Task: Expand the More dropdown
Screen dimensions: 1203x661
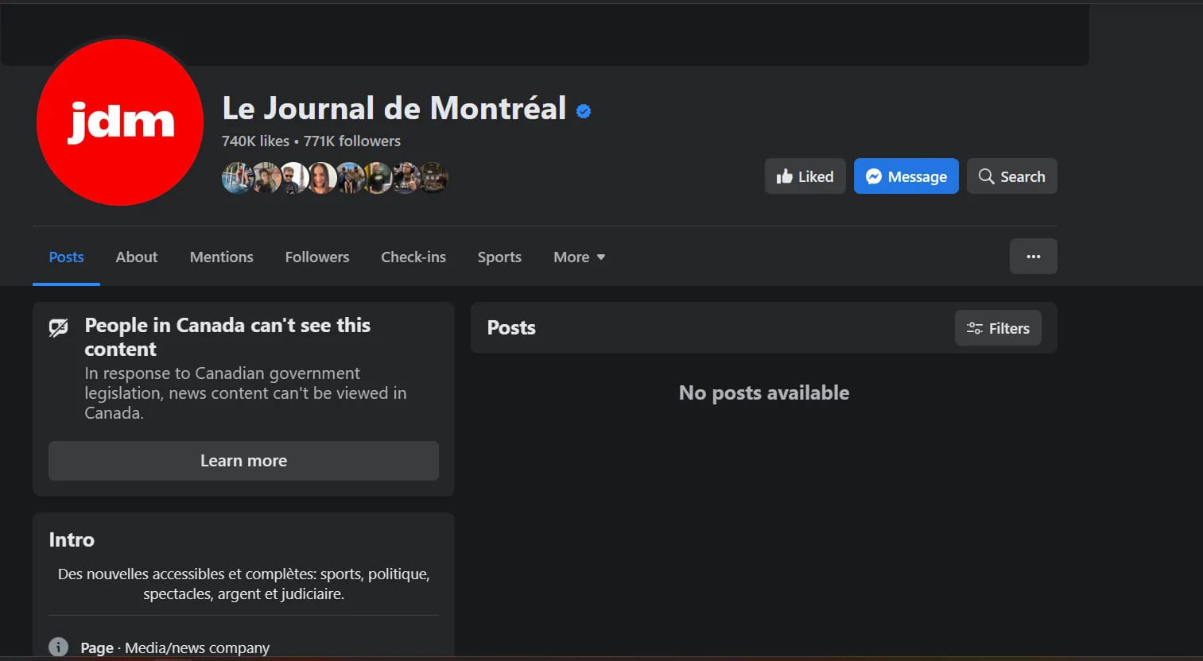Action: pyautogui.click(x=579, y=257)
